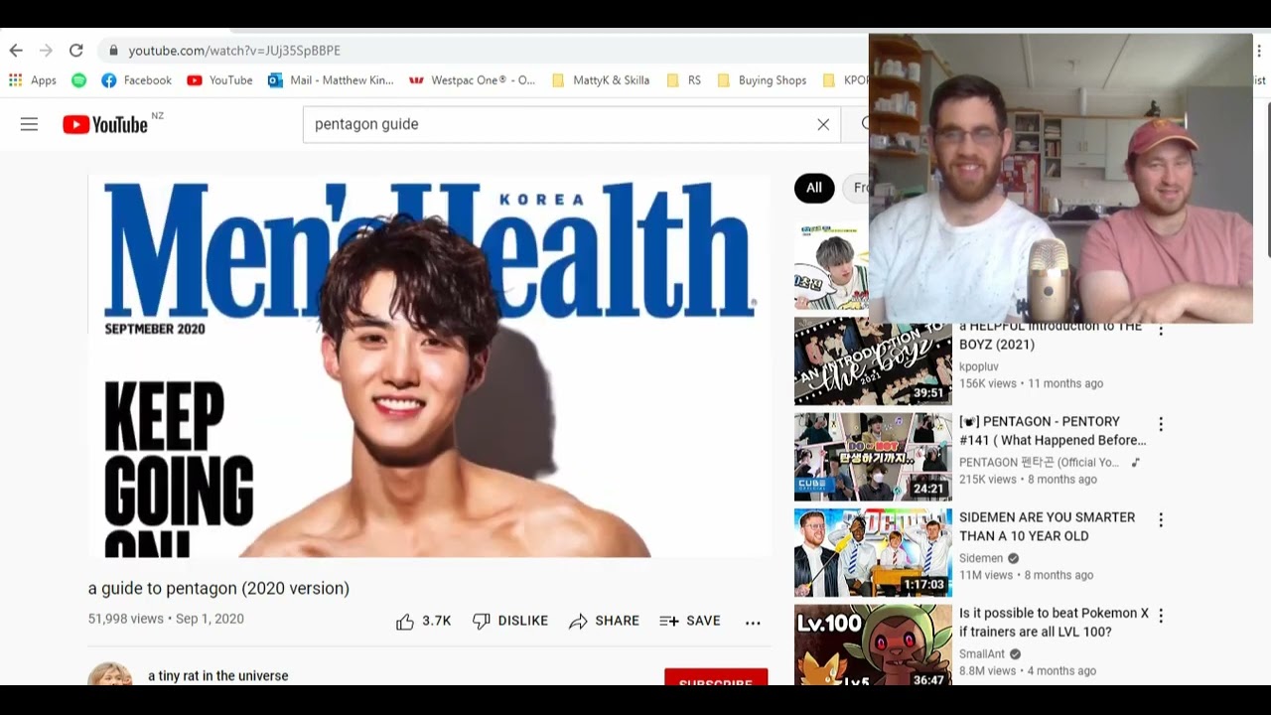Open the MattyK & Skilla bookmarks folder
Viewport: 1271px width, 715px height.
[600, 80]
